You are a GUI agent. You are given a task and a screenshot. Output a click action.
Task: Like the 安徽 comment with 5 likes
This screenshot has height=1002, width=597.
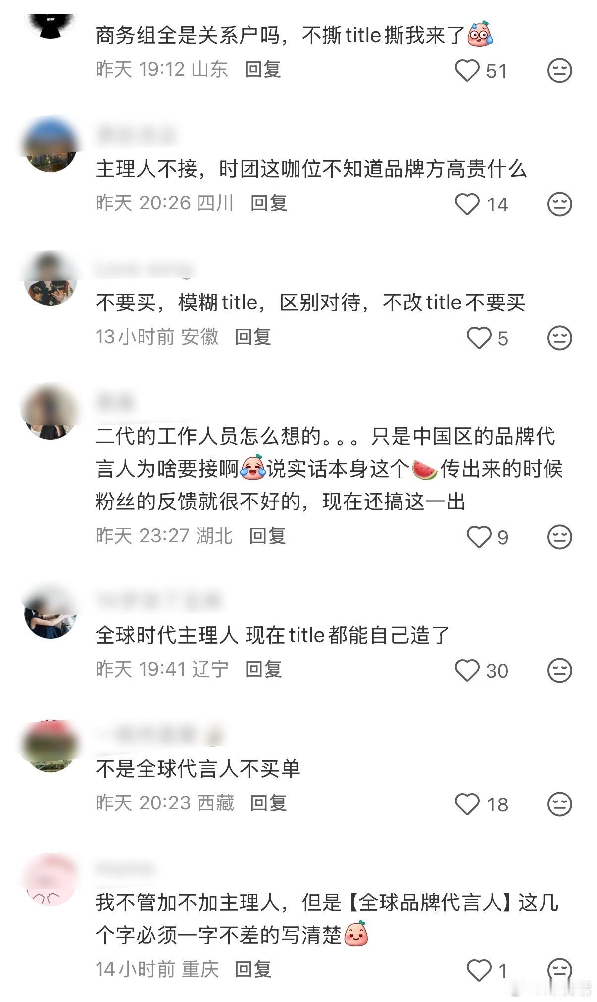479,338
